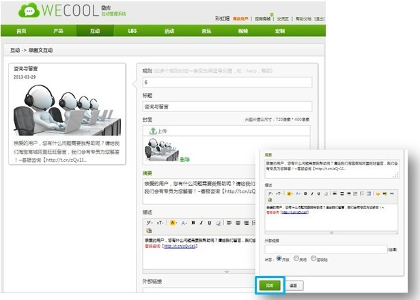Click last first-row icon in popup editor toolbar

(392, 193)
